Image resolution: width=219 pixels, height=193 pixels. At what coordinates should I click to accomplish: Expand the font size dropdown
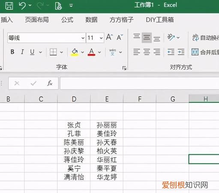pos(101,38)
